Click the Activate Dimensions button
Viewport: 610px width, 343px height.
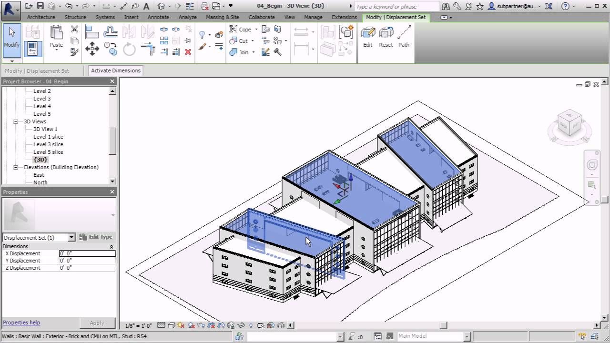[x=116, y=71]
